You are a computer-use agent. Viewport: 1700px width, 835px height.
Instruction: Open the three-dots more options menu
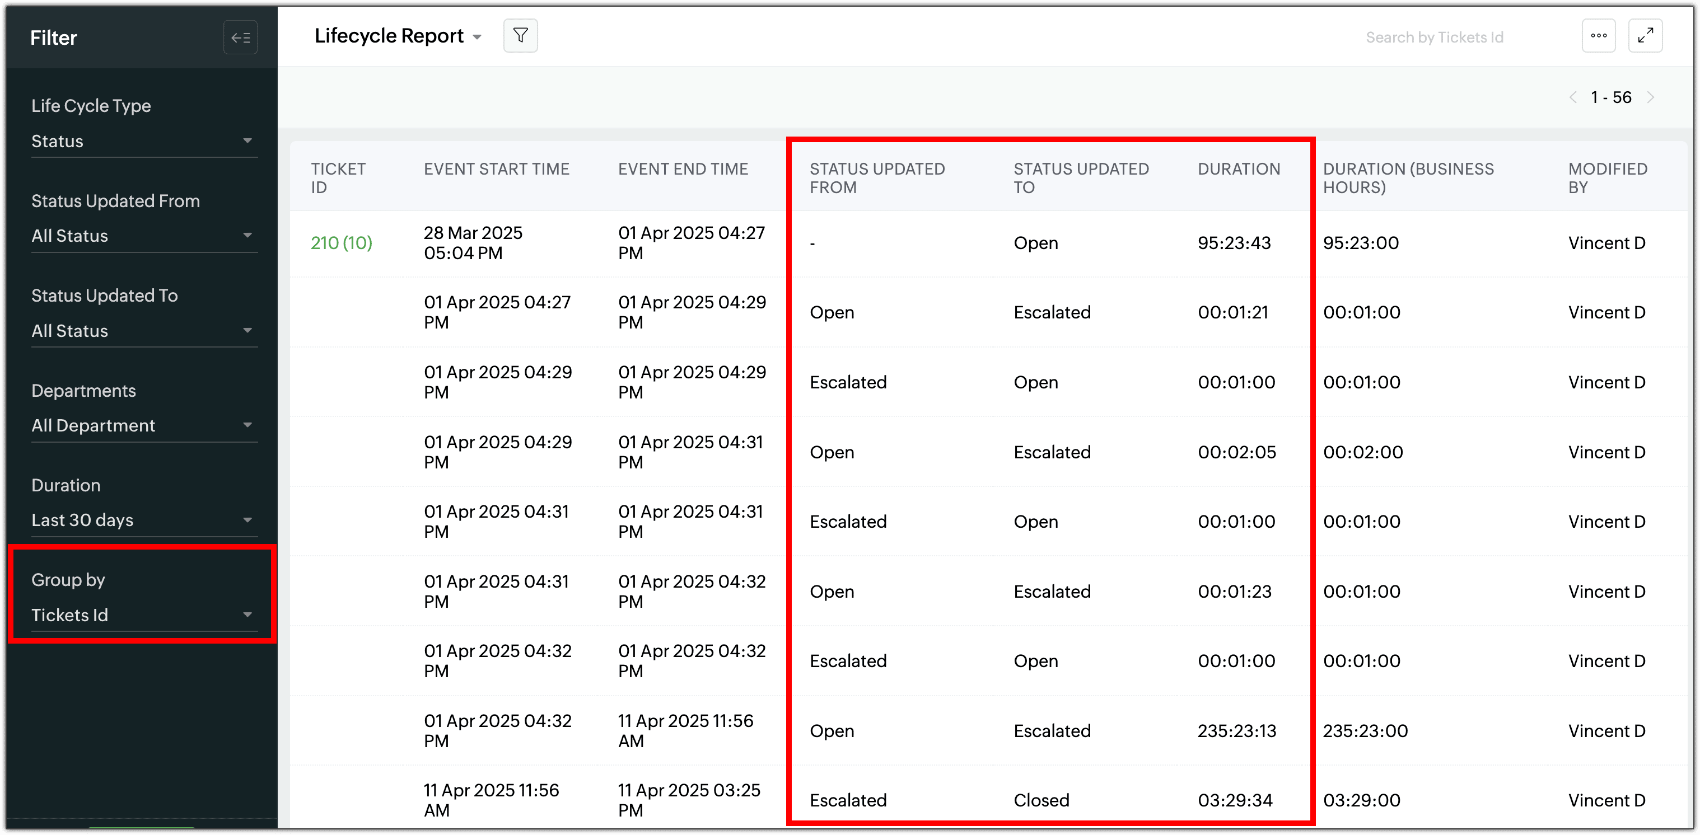point(1598,36)
